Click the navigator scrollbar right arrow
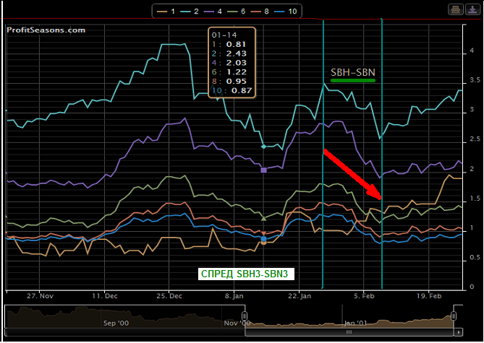 (x=459, y=332)
